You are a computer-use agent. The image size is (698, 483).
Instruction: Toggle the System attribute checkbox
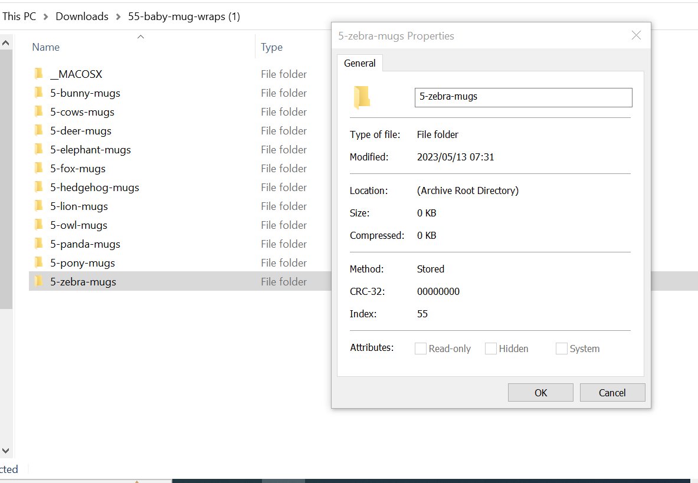561,349
